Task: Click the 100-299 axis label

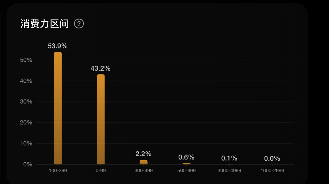Action: (58, 170)
